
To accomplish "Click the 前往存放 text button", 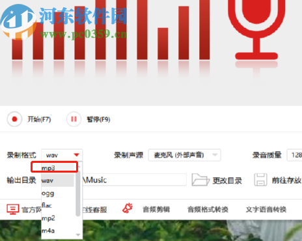I will tap(286, 180).
